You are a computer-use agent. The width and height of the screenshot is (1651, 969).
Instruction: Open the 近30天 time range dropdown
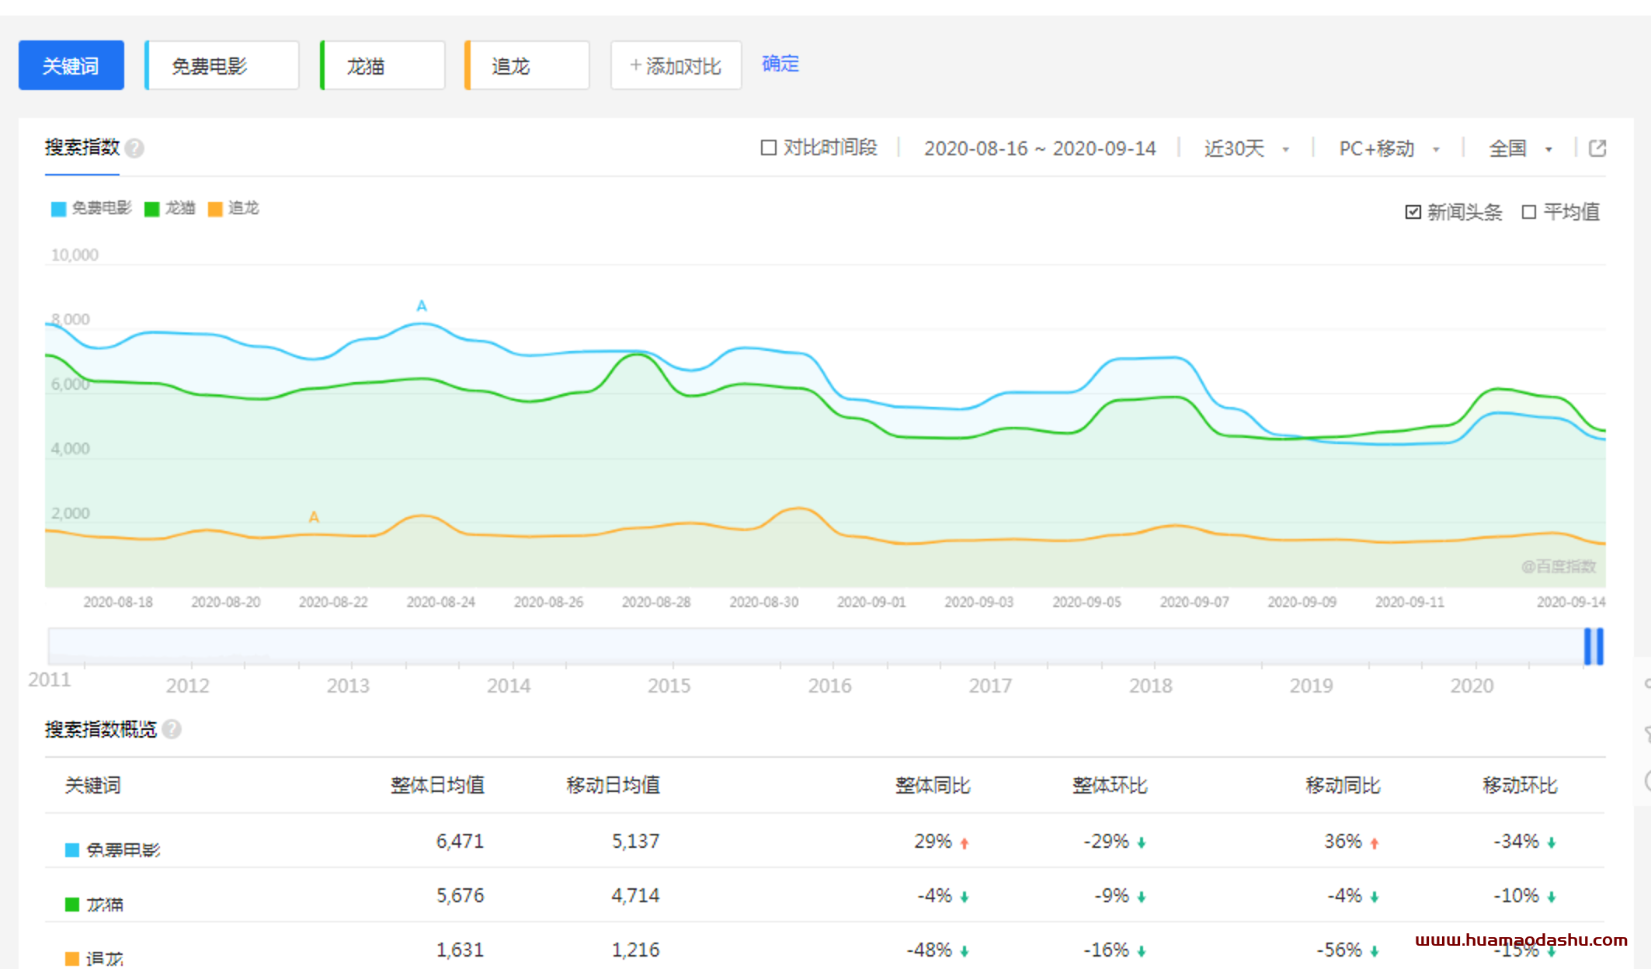1246,148
